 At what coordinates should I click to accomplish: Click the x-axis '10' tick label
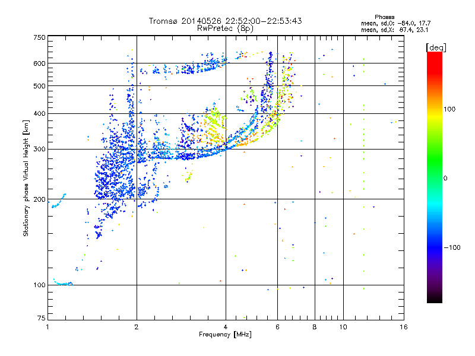[x=343, y=327]
